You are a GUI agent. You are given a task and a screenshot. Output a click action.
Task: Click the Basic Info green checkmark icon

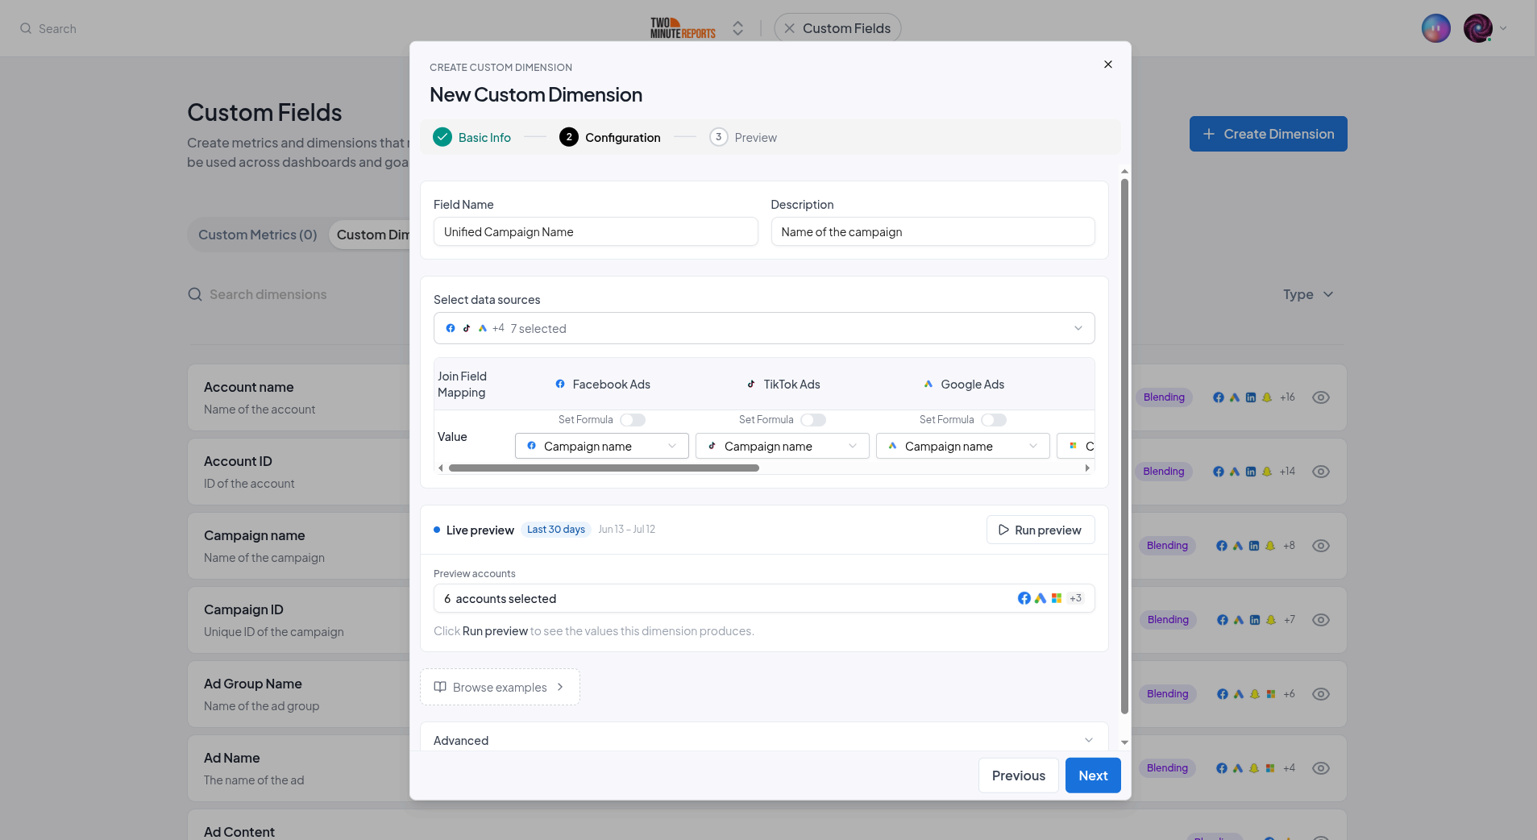[x=442, y=137]
